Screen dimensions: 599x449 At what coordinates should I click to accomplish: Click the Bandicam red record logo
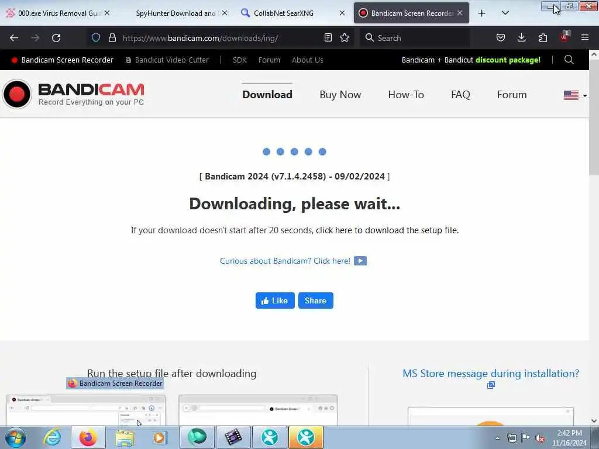[17, 94]
